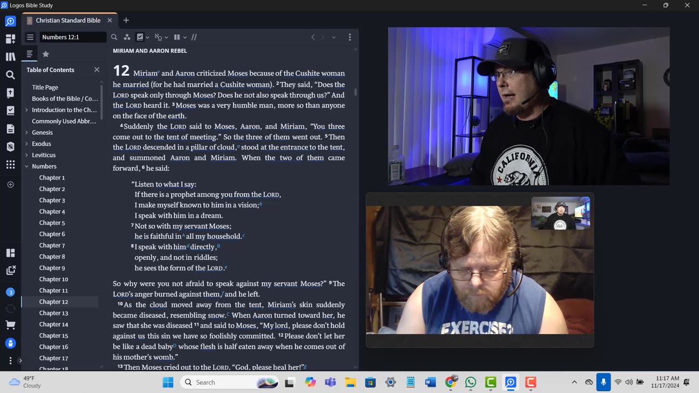
Task: Go forward with the right history arrow
Action: click(x=322, y=37)
